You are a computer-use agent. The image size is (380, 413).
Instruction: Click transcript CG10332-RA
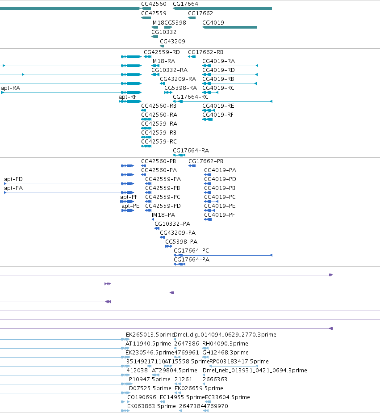coord(169,70)
